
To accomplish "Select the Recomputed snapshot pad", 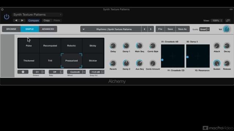I will [50, 45].
